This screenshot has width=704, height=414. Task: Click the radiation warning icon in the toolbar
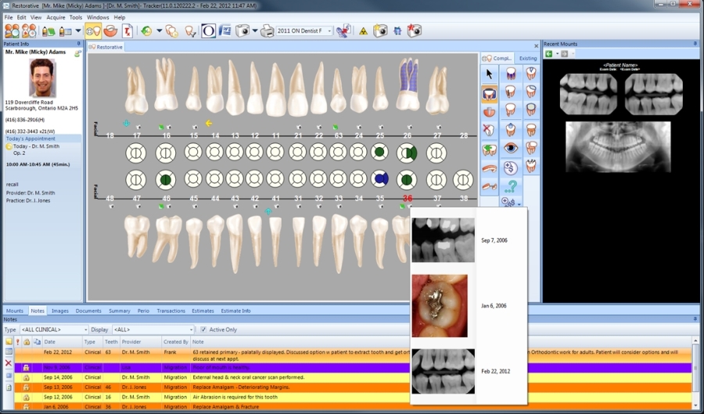click(363, 31)
